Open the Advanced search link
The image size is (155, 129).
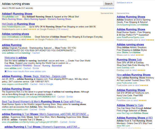tap(107, 8)
